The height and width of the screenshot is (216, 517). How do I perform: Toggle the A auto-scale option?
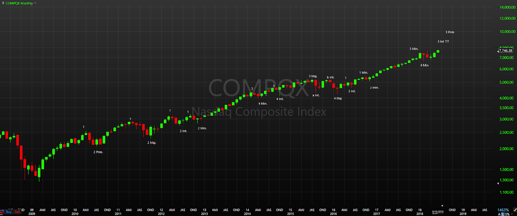[499, 214]
